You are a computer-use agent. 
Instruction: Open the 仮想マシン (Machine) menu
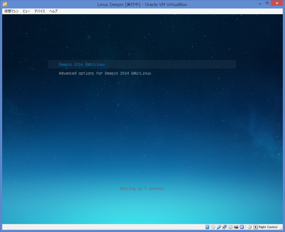coord(11,11)
